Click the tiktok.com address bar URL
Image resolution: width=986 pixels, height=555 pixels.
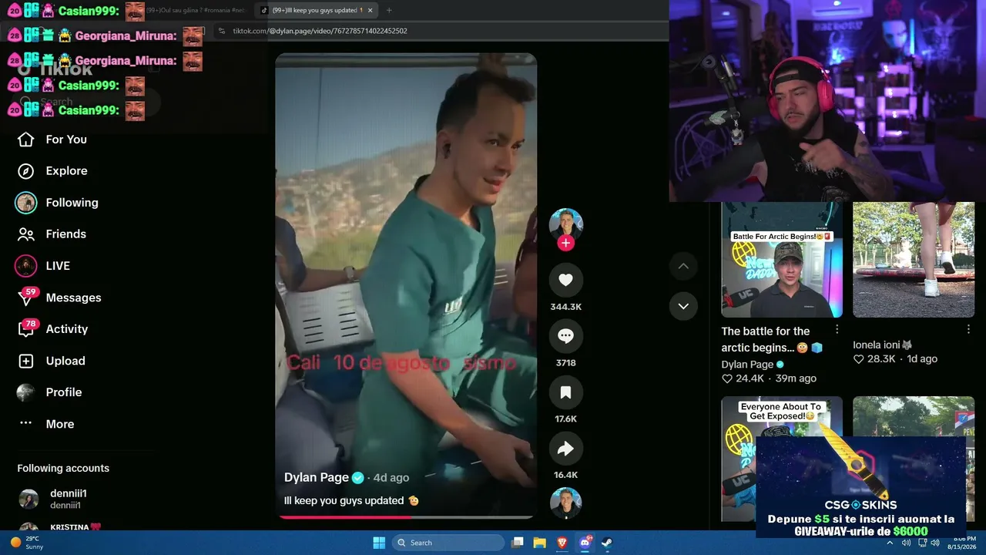pos(320,31)
